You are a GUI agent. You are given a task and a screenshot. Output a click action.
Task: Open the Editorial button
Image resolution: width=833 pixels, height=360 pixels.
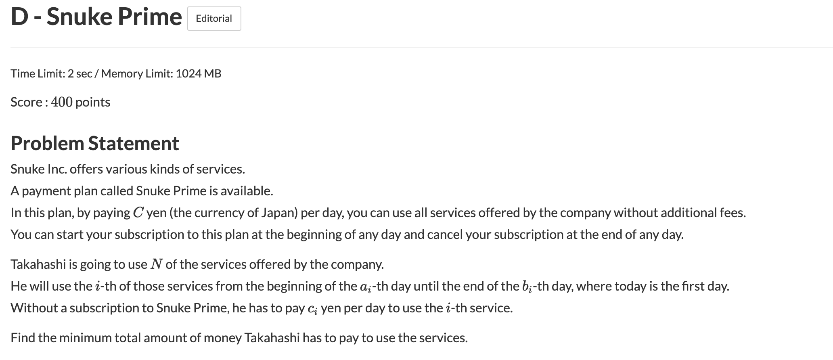click(214, 19)
